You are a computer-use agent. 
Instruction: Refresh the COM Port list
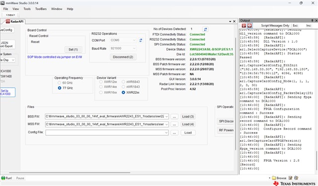[141, 40]
